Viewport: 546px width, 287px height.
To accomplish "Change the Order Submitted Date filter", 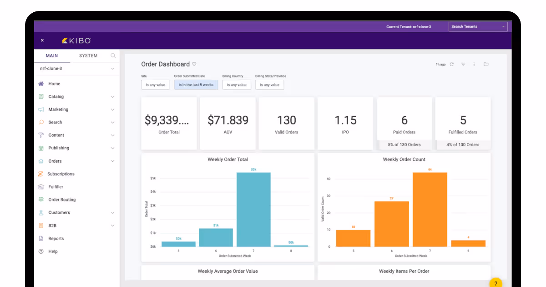I will (196, 85).
